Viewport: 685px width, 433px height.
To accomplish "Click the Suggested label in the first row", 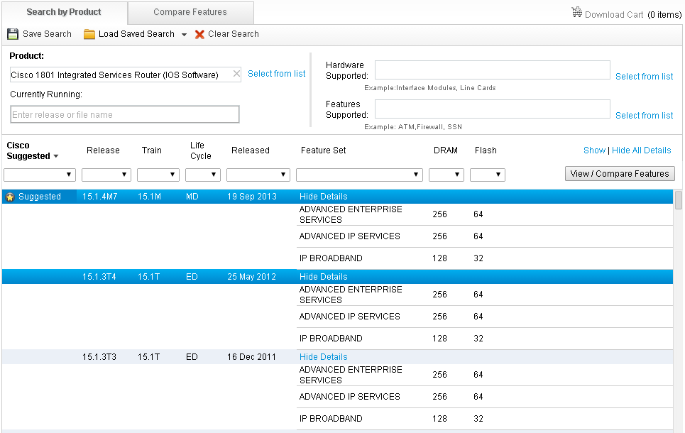I will [40, 197].
